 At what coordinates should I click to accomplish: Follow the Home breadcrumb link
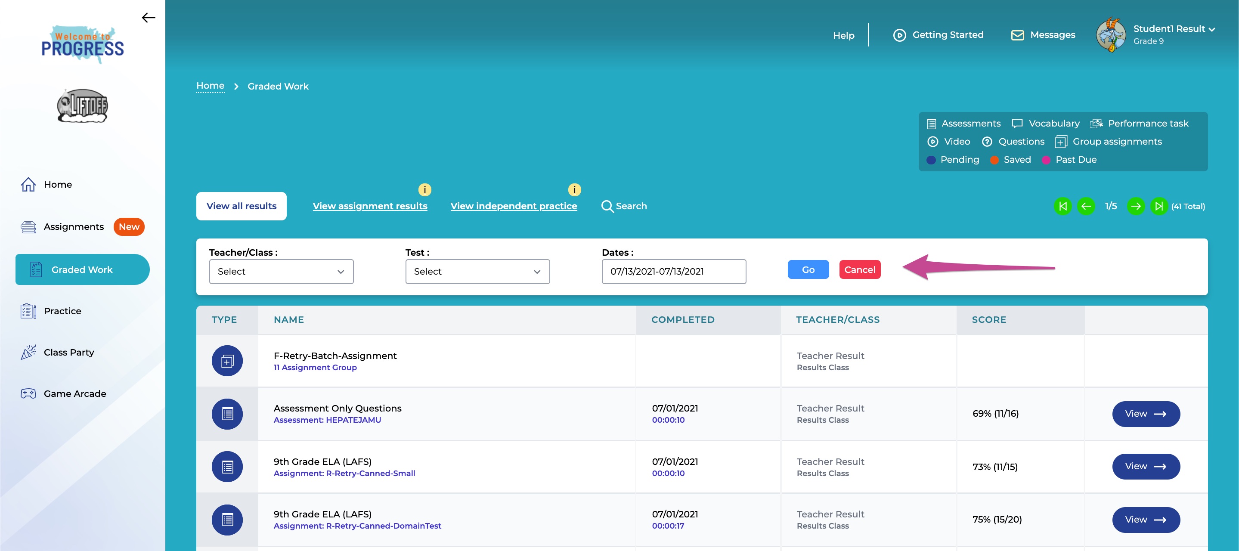tap(210, 86)
